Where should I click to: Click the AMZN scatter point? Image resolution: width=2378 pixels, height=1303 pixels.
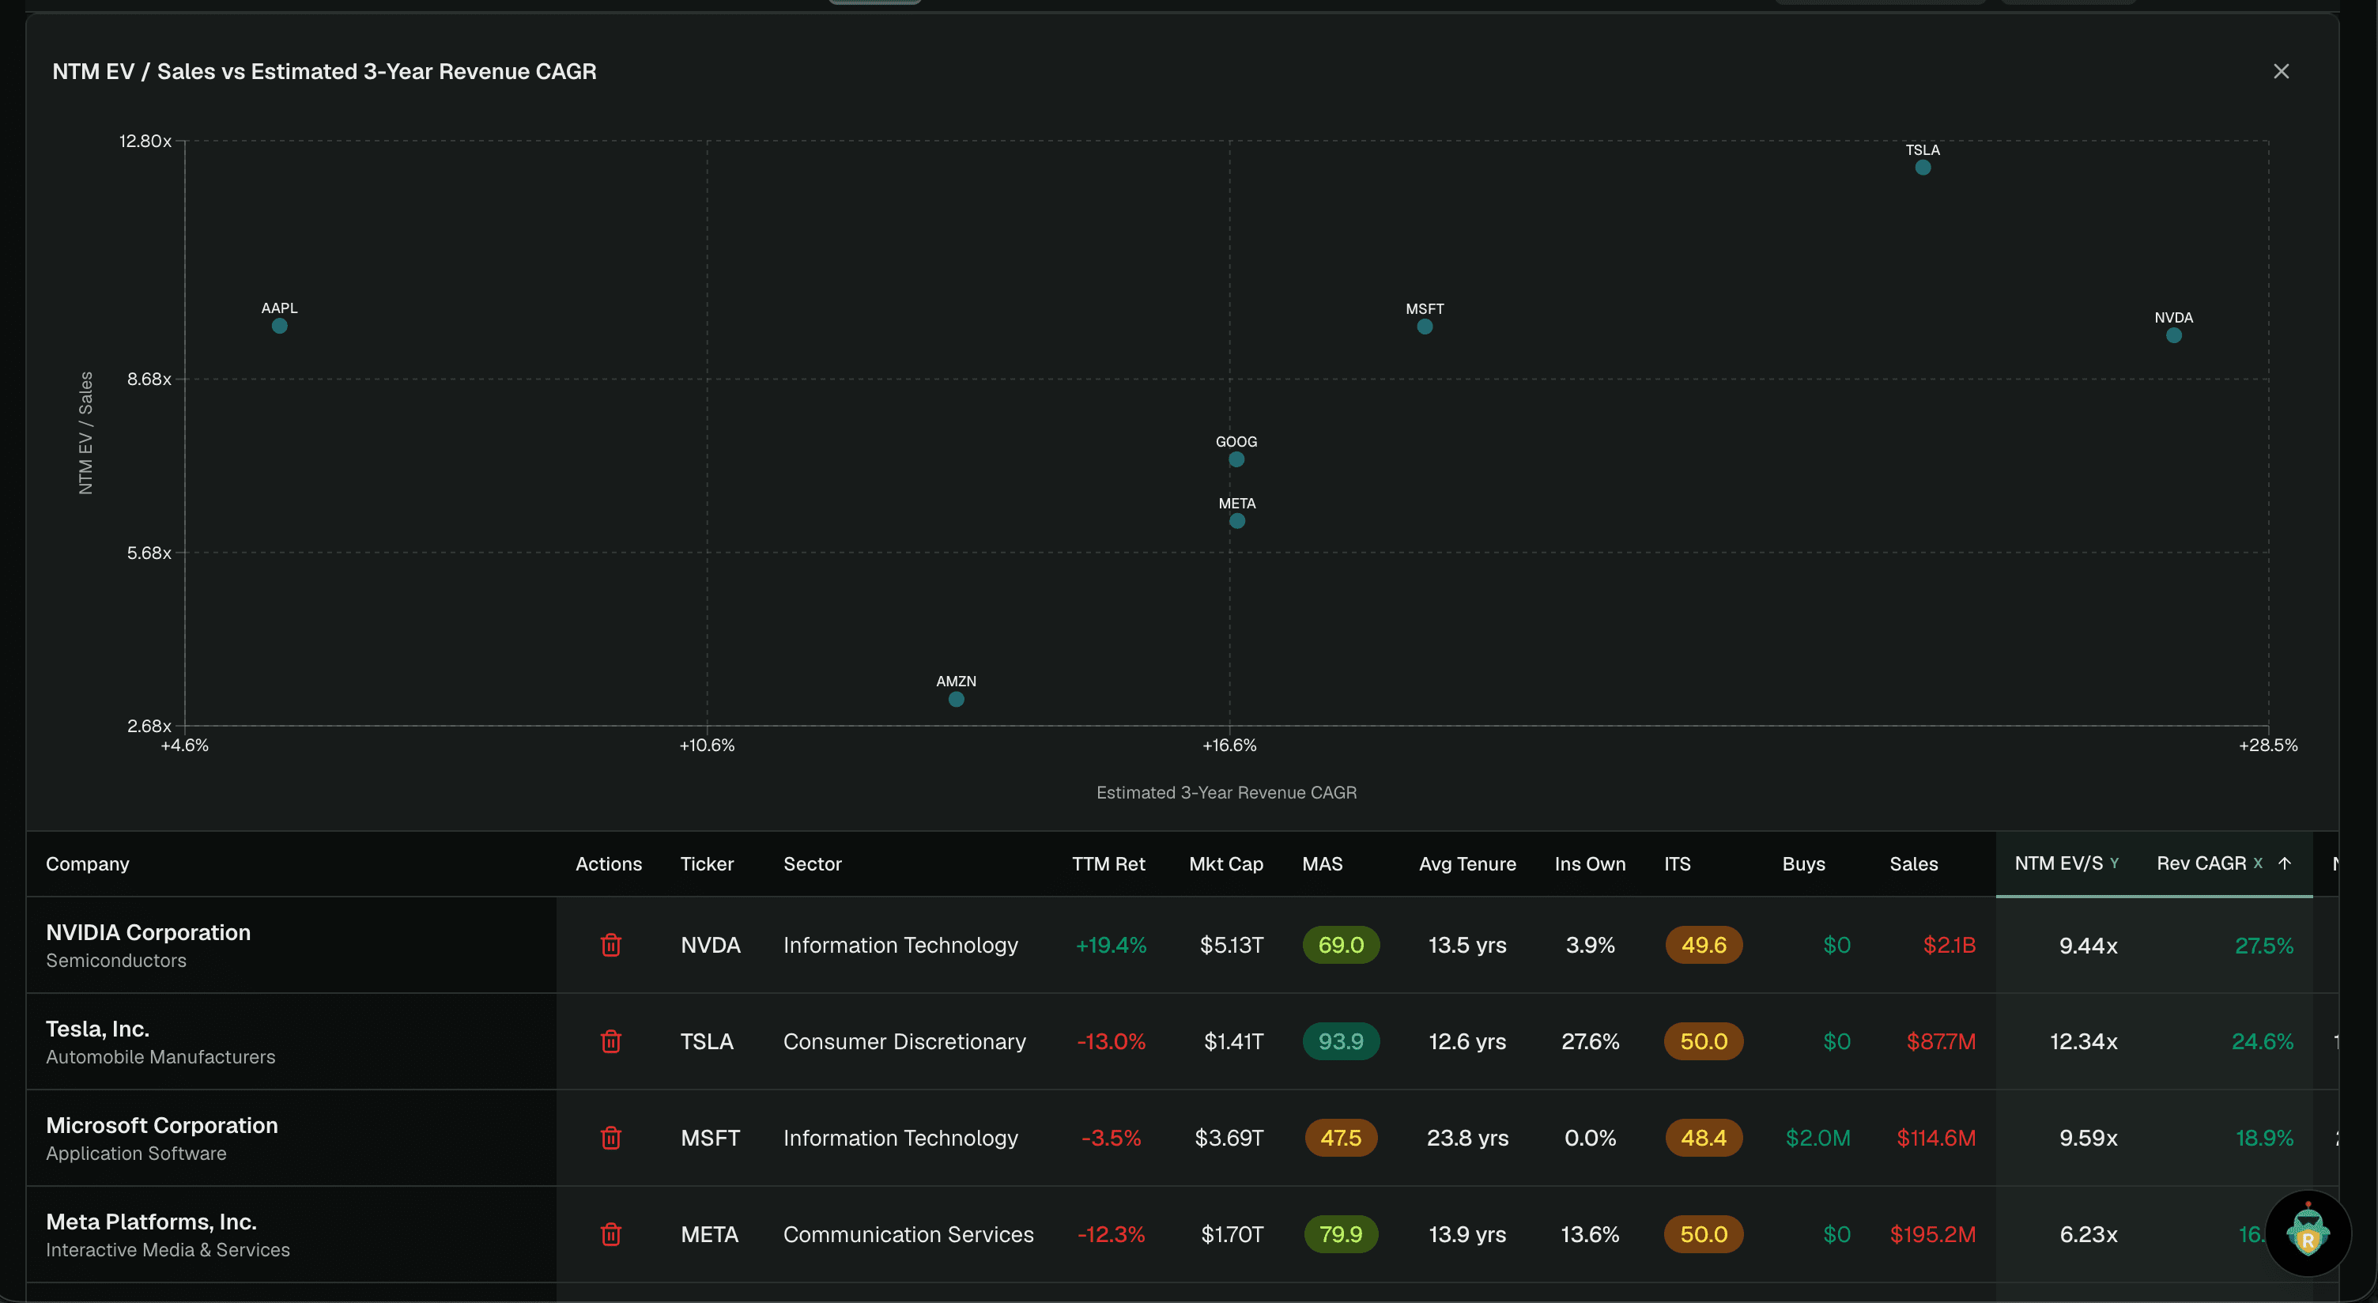(957, 699)
